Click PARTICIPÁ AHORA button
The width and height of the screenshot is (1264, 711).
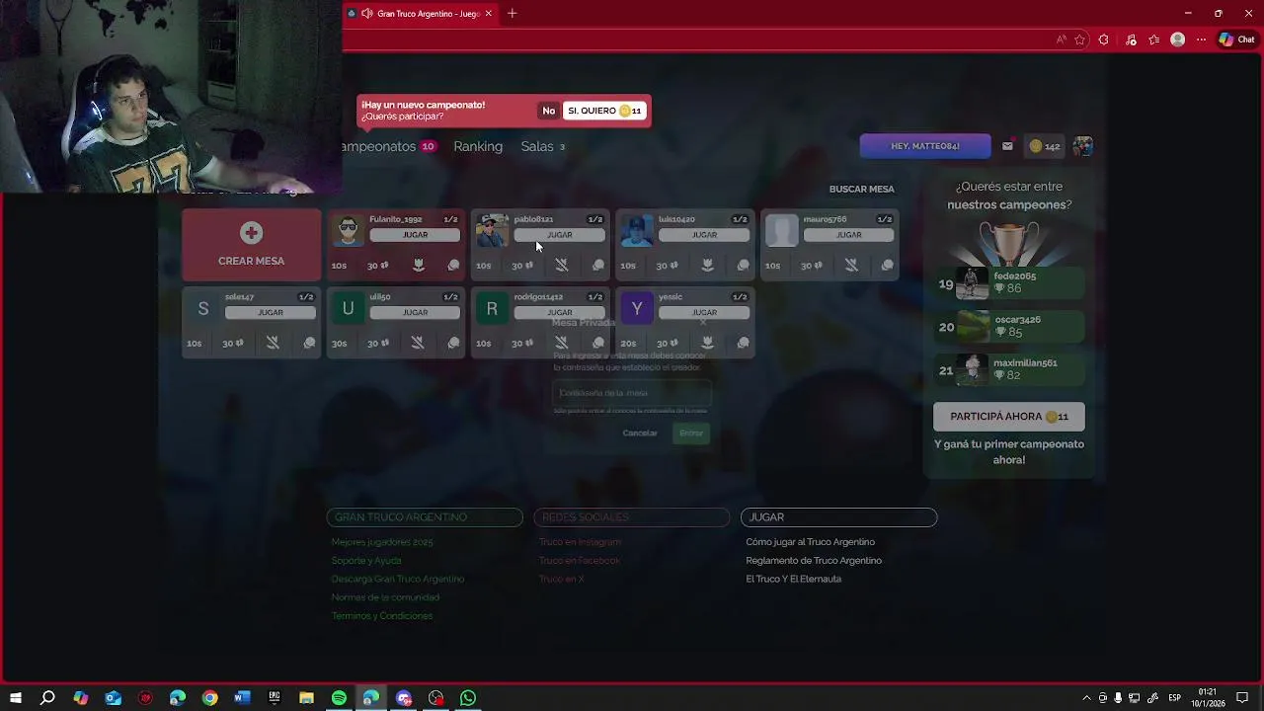pos(1009,417)
